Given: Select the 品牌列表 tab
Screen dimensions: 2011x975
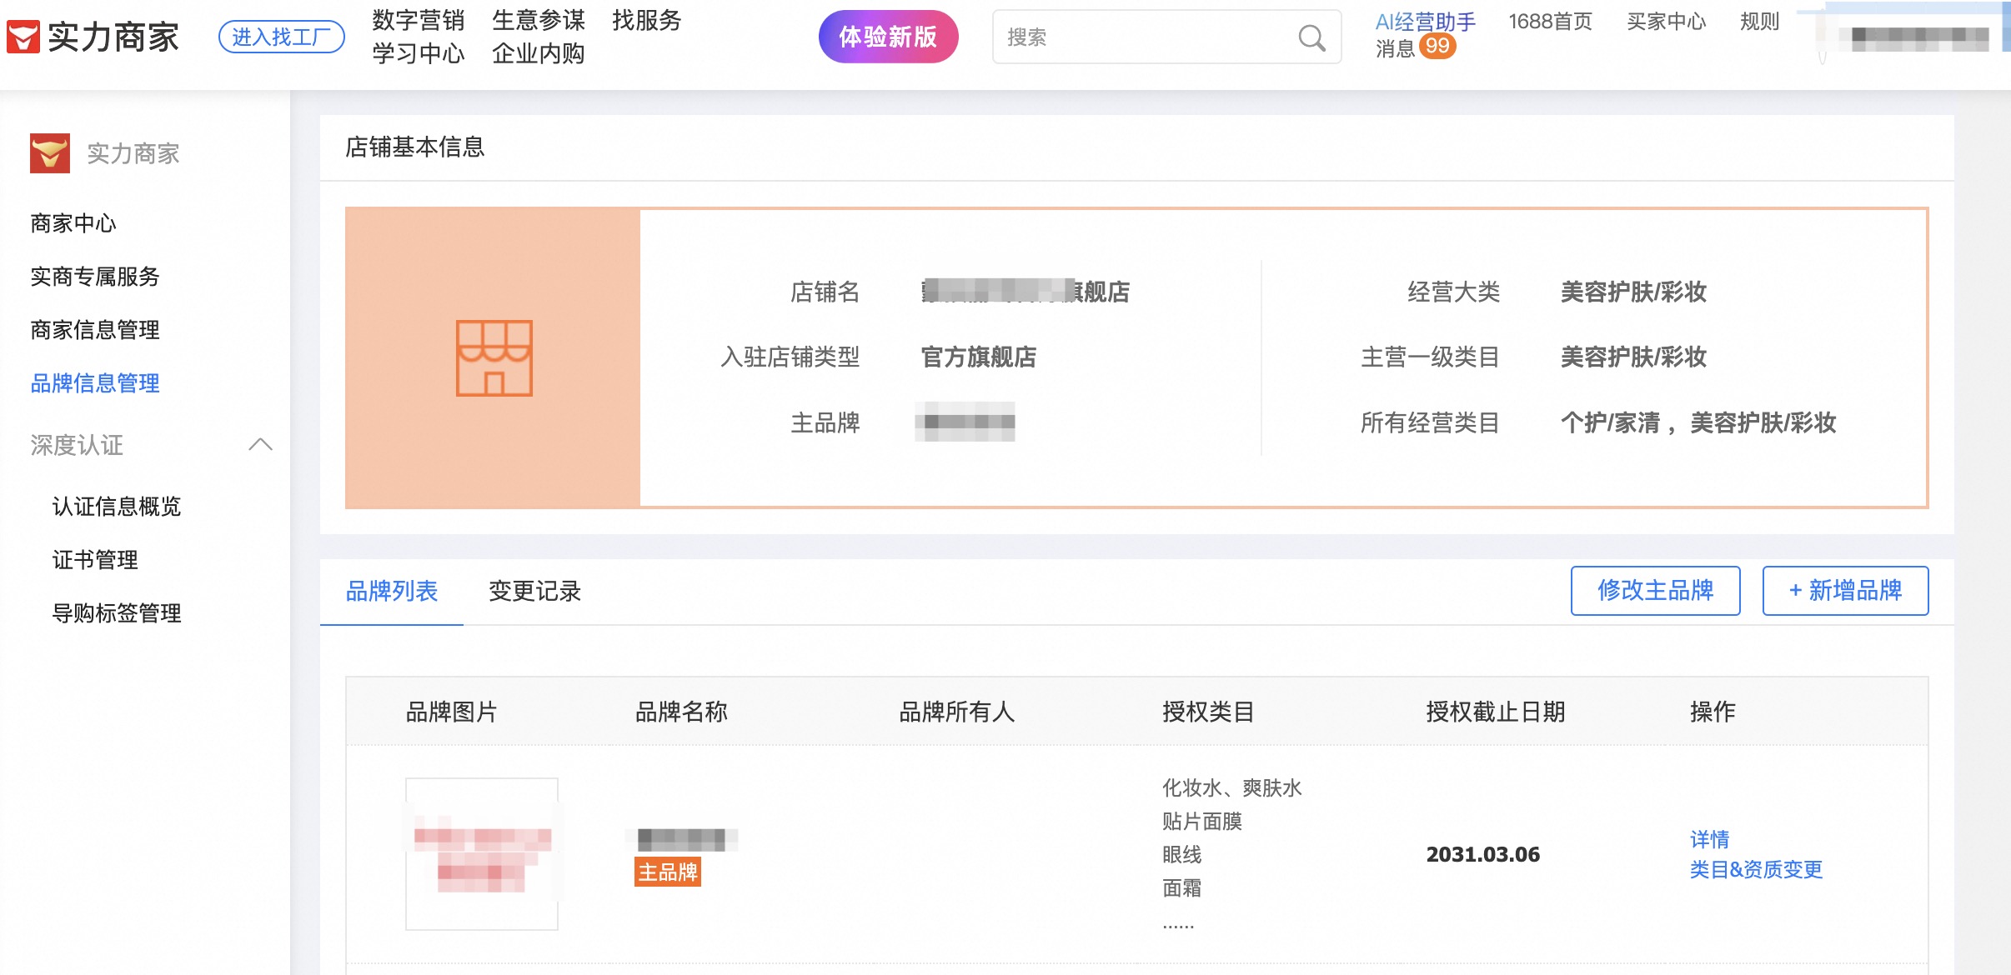Looking at the screenshot, I should 392,591.
